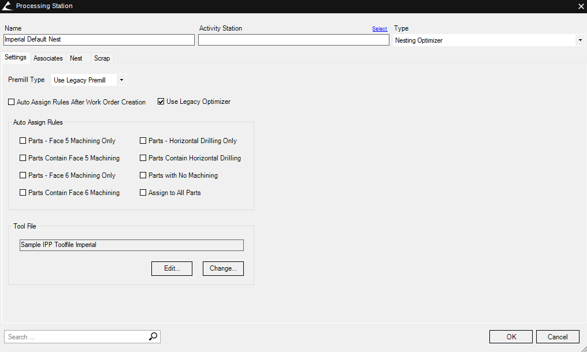
Task: Expand the Type Nesting Optimizer dropdown
Action: [x=579, y=40]
